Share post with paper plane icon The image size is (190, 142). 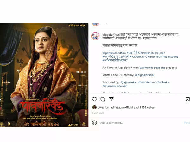[111, 99]
